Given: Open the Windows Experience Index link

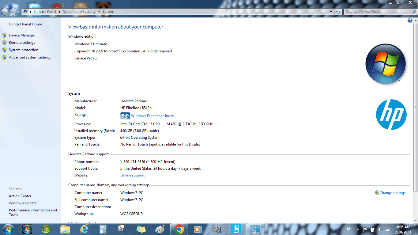Looking at the screenshot, I should point(153,116).
